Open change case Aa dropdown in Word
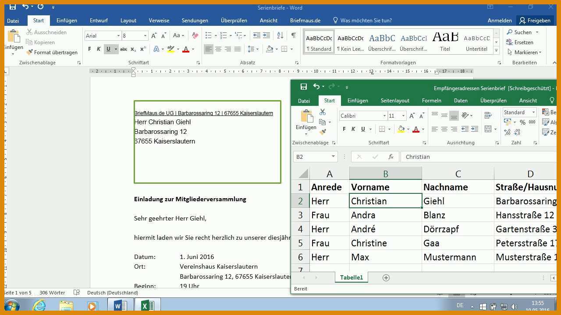 tap(178, 35)
